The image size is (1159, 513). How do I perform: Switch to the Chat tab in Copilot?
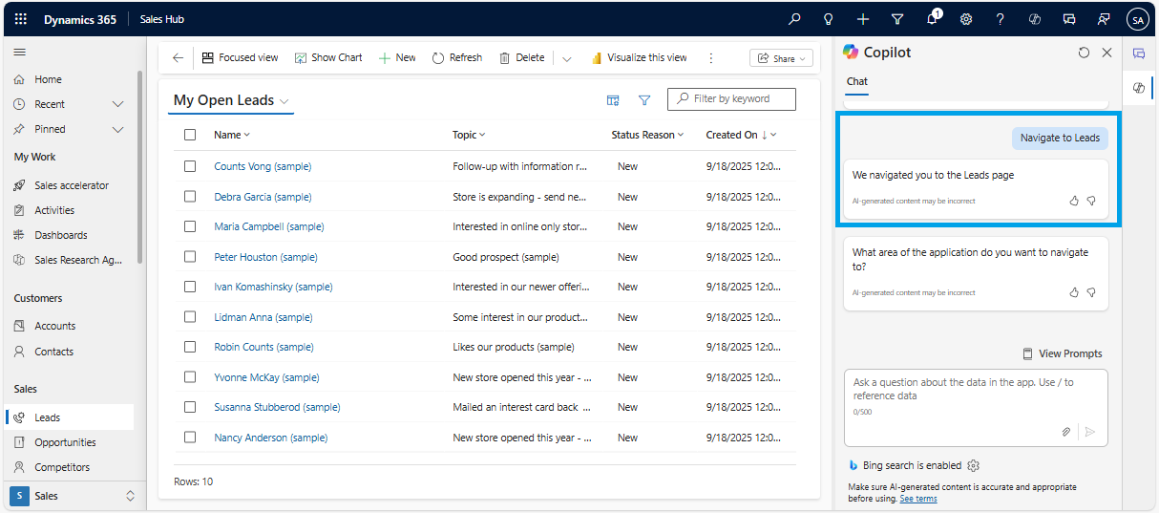(857, 81)
